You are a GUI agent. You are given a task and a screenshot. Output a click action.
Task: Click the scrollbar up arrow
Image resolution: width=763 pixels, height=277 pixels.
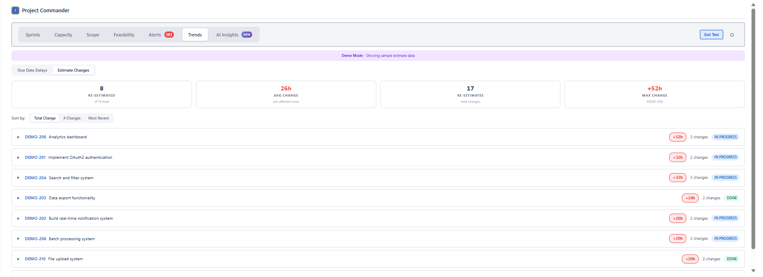tap(753, 5)
